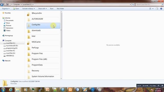Open the Subversion library
Viewport: 164px width, 92px height.
[8, 28]
